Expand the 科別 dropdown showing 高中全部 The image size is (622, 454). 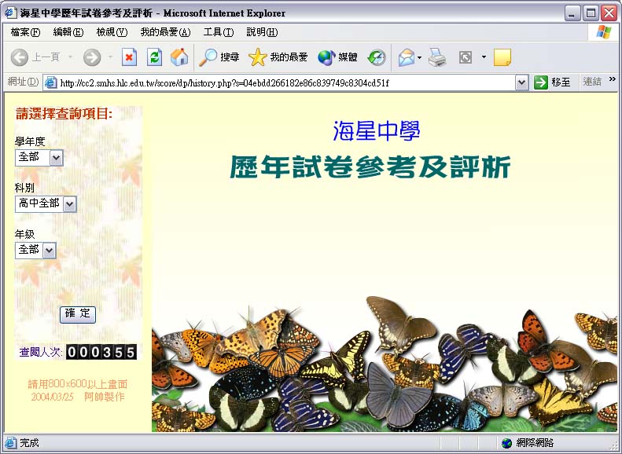(x=69, y=204)
